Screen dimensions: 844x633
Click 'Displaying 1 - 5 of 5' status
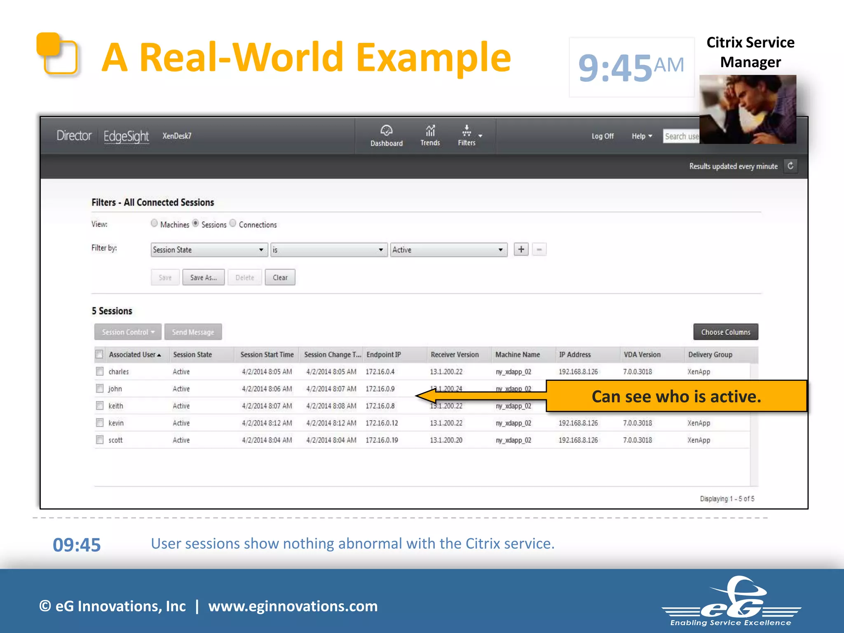click(727, 499)
